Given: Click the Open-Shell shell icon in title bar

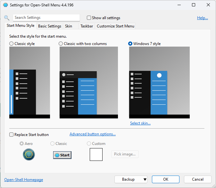Looking at the screenshot, I should pyautogui.click(x=5, y=5).
